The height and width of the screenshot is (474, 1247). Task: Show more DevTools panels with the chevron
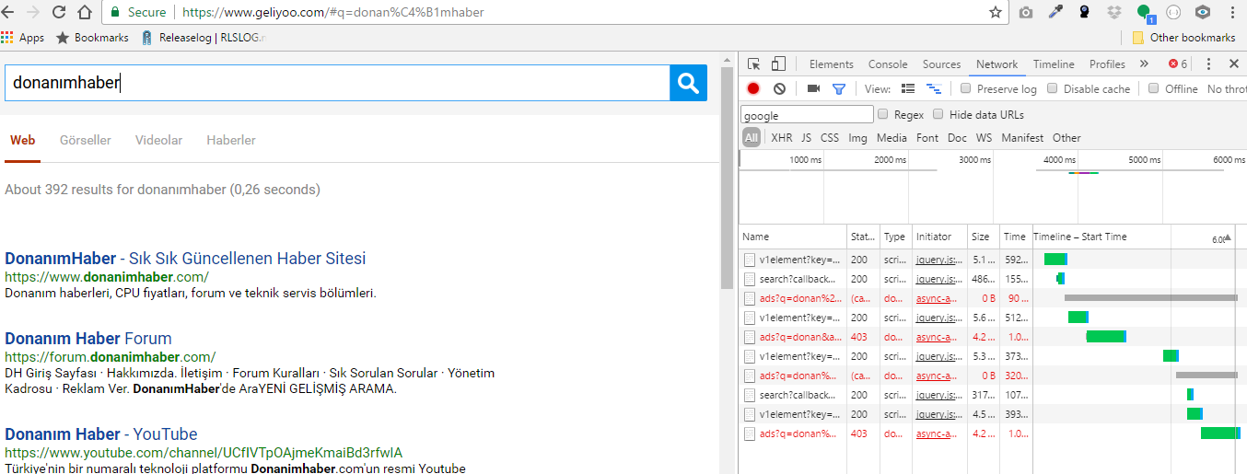[x=1144, y=64]
